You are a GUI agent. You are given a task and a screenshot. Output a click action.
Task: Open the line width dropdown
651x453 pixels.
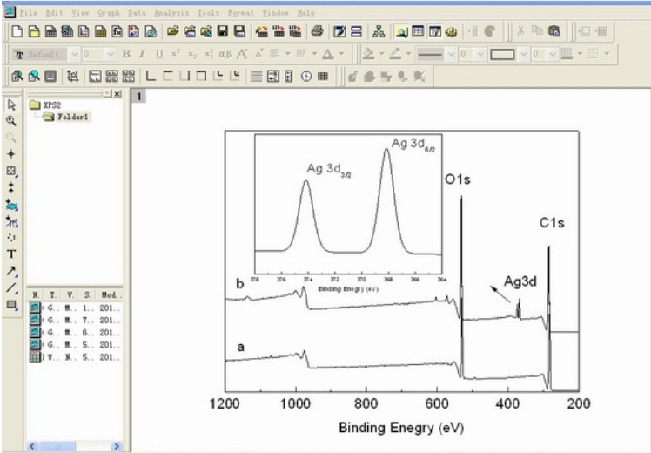coord(480,54)
